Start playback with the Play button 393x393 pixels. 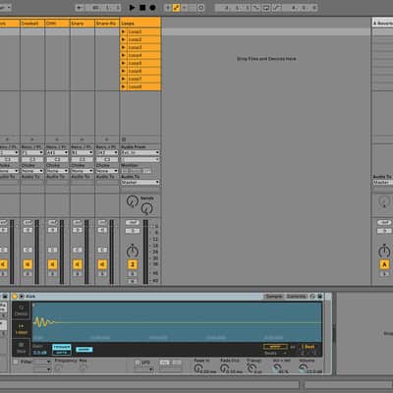[x=132, y=7]
